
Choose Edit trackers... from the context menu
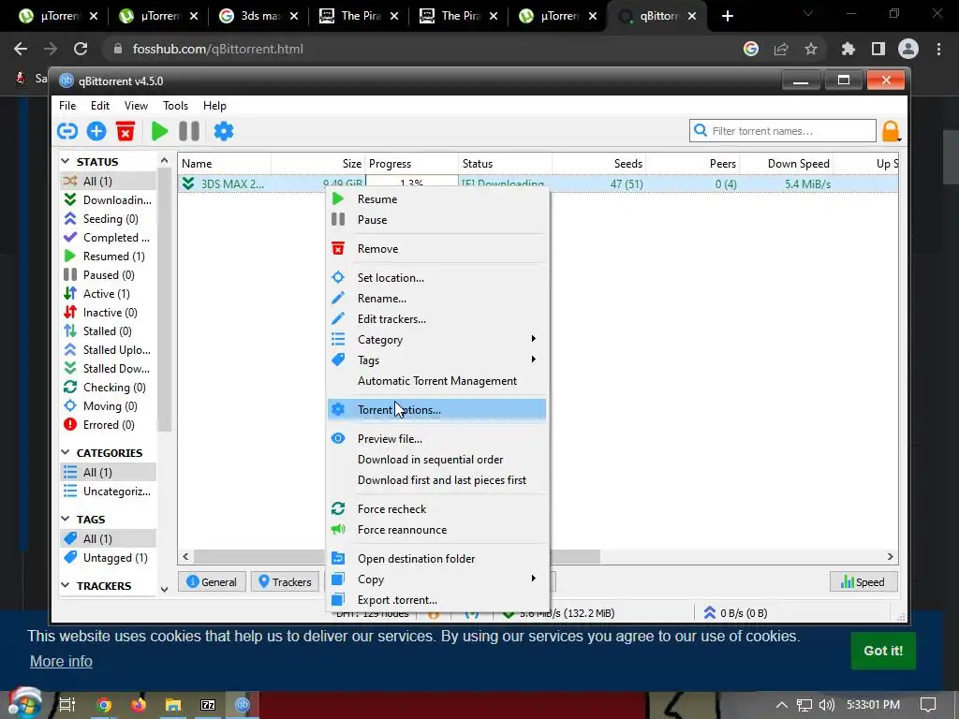436,319
